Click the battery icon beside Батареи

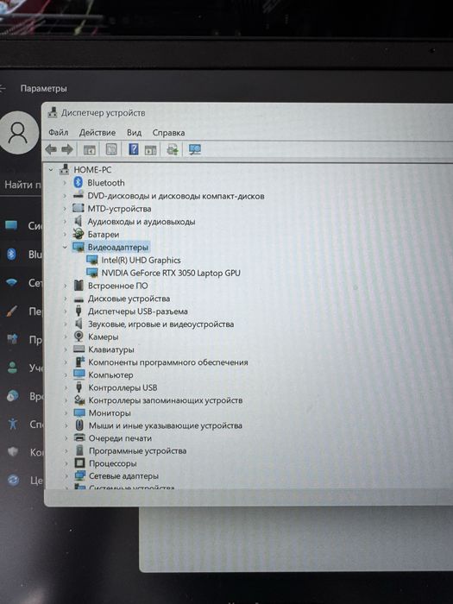point(79,234)
